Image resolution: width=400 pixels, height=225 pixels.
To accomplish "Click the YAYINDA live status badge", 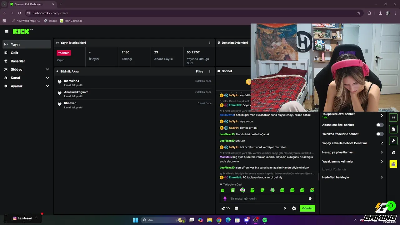I will [x=64, y=53].
